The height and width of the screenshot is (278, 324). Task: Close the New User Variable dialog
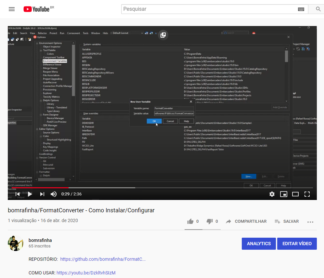[x=191, y=101]
